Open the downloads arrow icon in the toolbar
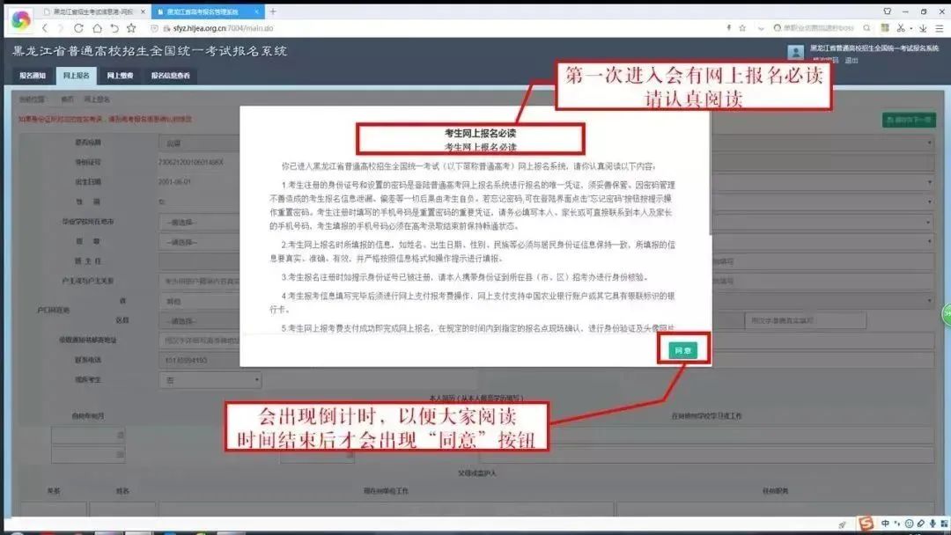 tap(923, 28)
